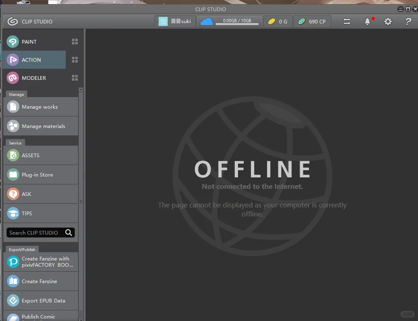Open Manage materials
Screen dimensions: 418x321
coord(41,126)
